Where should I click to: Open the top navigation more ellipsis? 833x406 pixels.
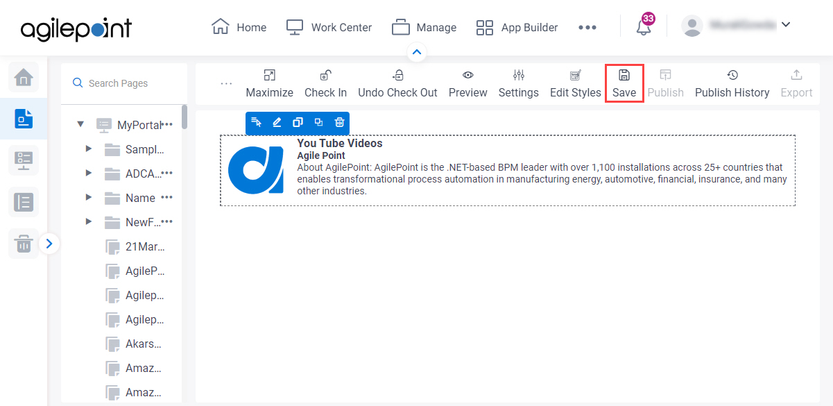tap(587, 27)
